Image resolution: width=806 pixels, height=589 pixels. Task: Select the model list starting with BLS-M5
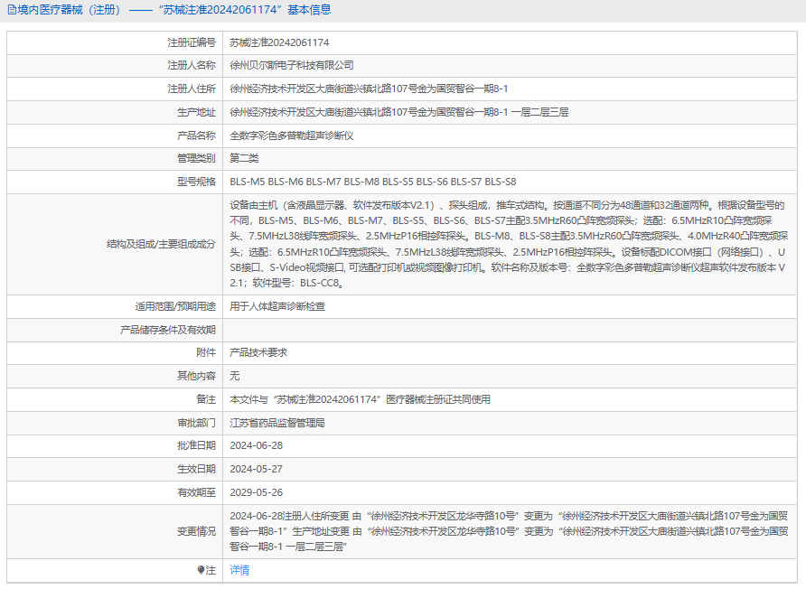[372, 182]
